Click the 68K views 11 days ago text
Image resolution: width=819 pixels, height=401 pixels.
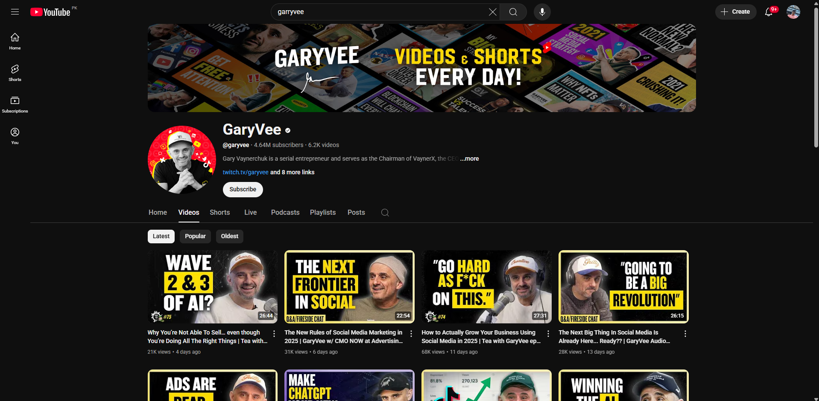click(x=450, y=352)
